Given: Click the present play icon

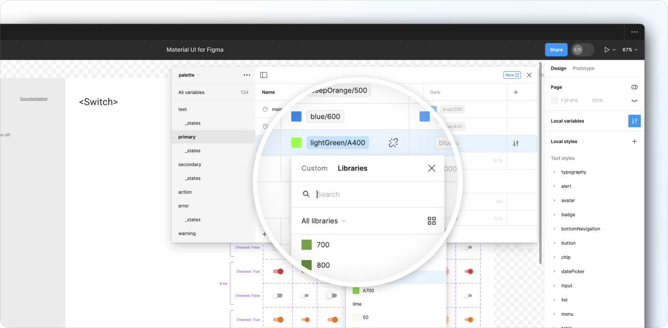Looking at the screenshot, I should coord(606,50).
